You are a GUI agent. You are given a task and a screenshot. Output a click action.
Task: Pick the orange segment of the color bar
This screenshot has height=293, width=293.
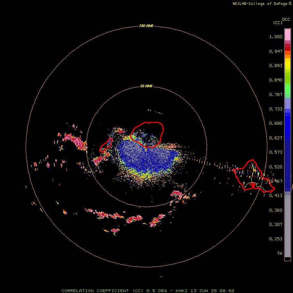coord(287,56)
